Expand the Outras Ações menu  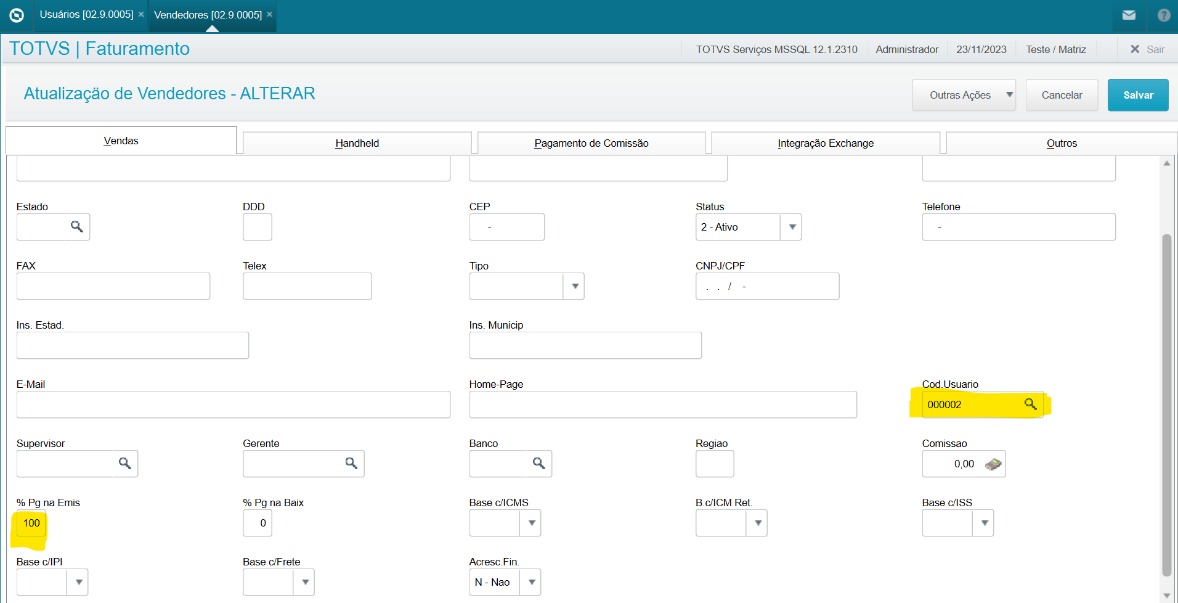coord(964,95)
